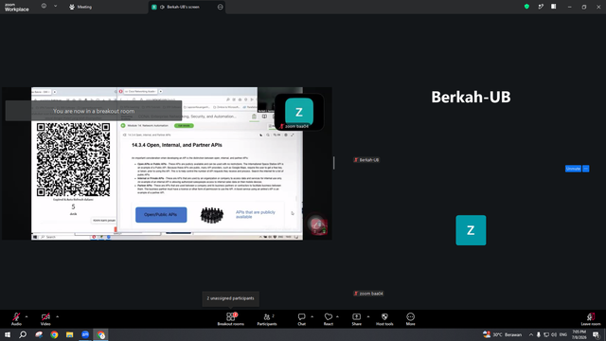
Task: Click the weather widget '30°C Berawan'
Action: coord(503,334)
